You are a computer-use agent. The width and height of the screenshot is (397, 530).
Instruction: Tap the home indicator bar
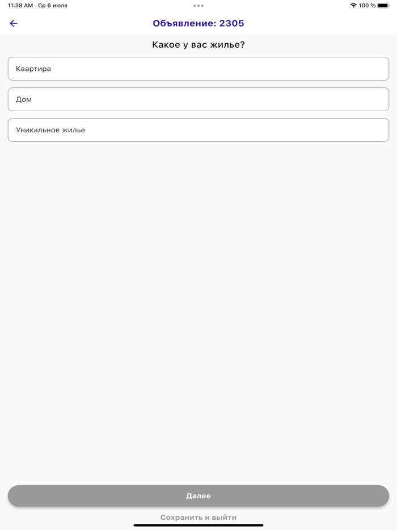tap(198, 525)
